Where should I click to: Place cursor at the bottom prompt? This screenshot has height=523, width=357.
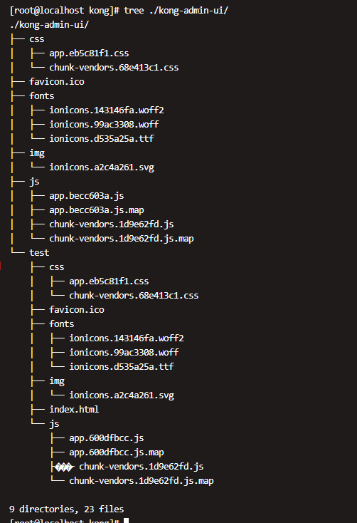[x=126, y=521]
